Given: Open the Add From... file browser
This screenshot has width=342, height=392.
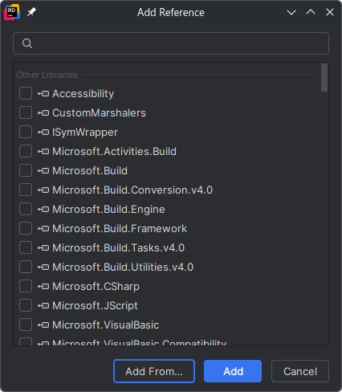Looking at the screenshot, I should click(154, 371).
